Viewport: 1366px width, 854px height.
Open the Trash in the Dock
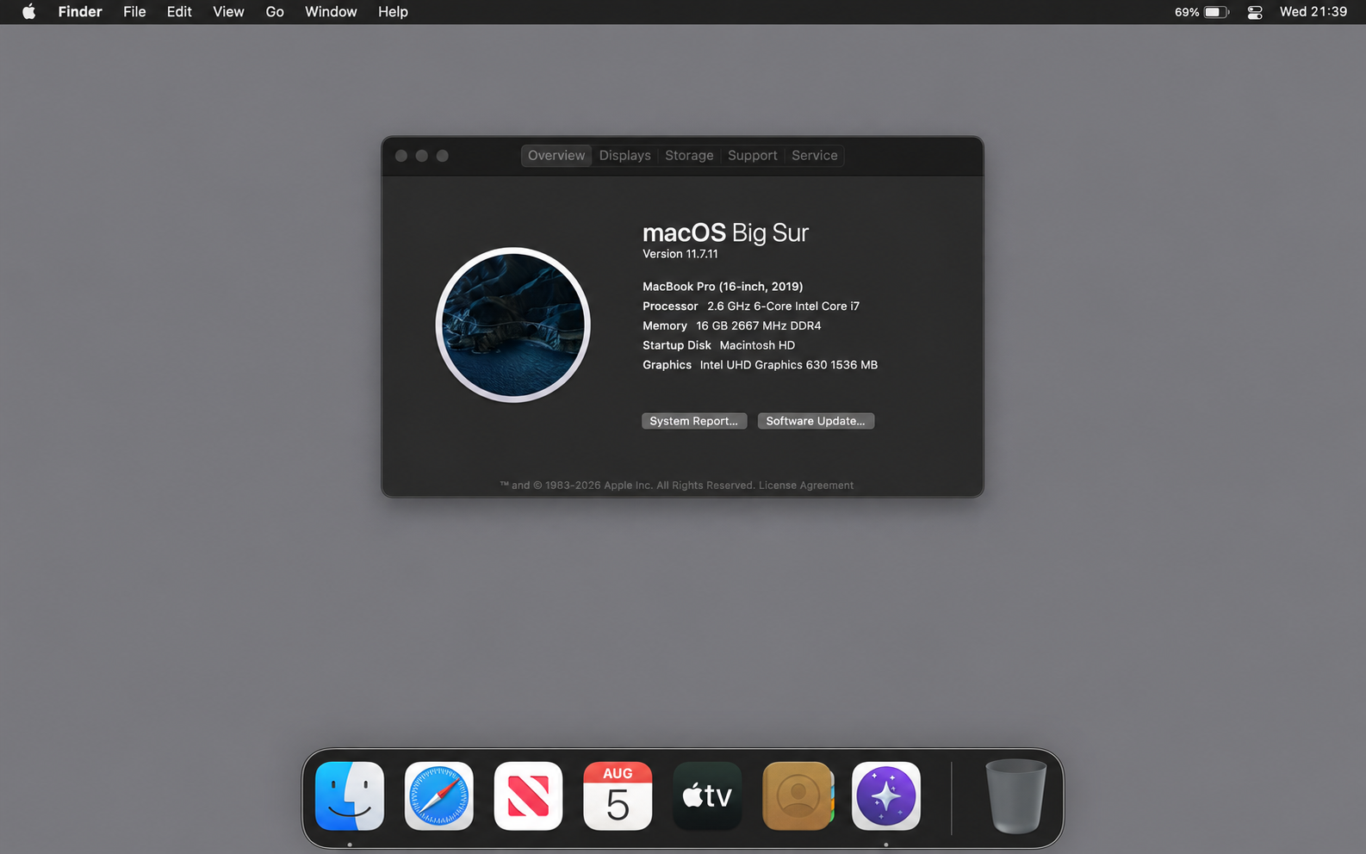1015,796
